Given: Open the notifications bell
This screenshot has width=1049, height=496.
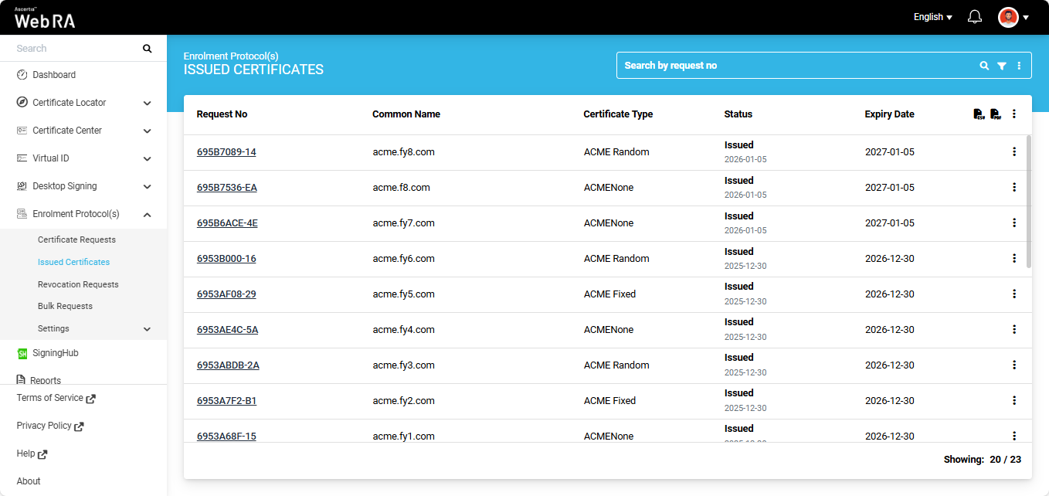Looking at the screenshot, I should [x=975, y=17].
